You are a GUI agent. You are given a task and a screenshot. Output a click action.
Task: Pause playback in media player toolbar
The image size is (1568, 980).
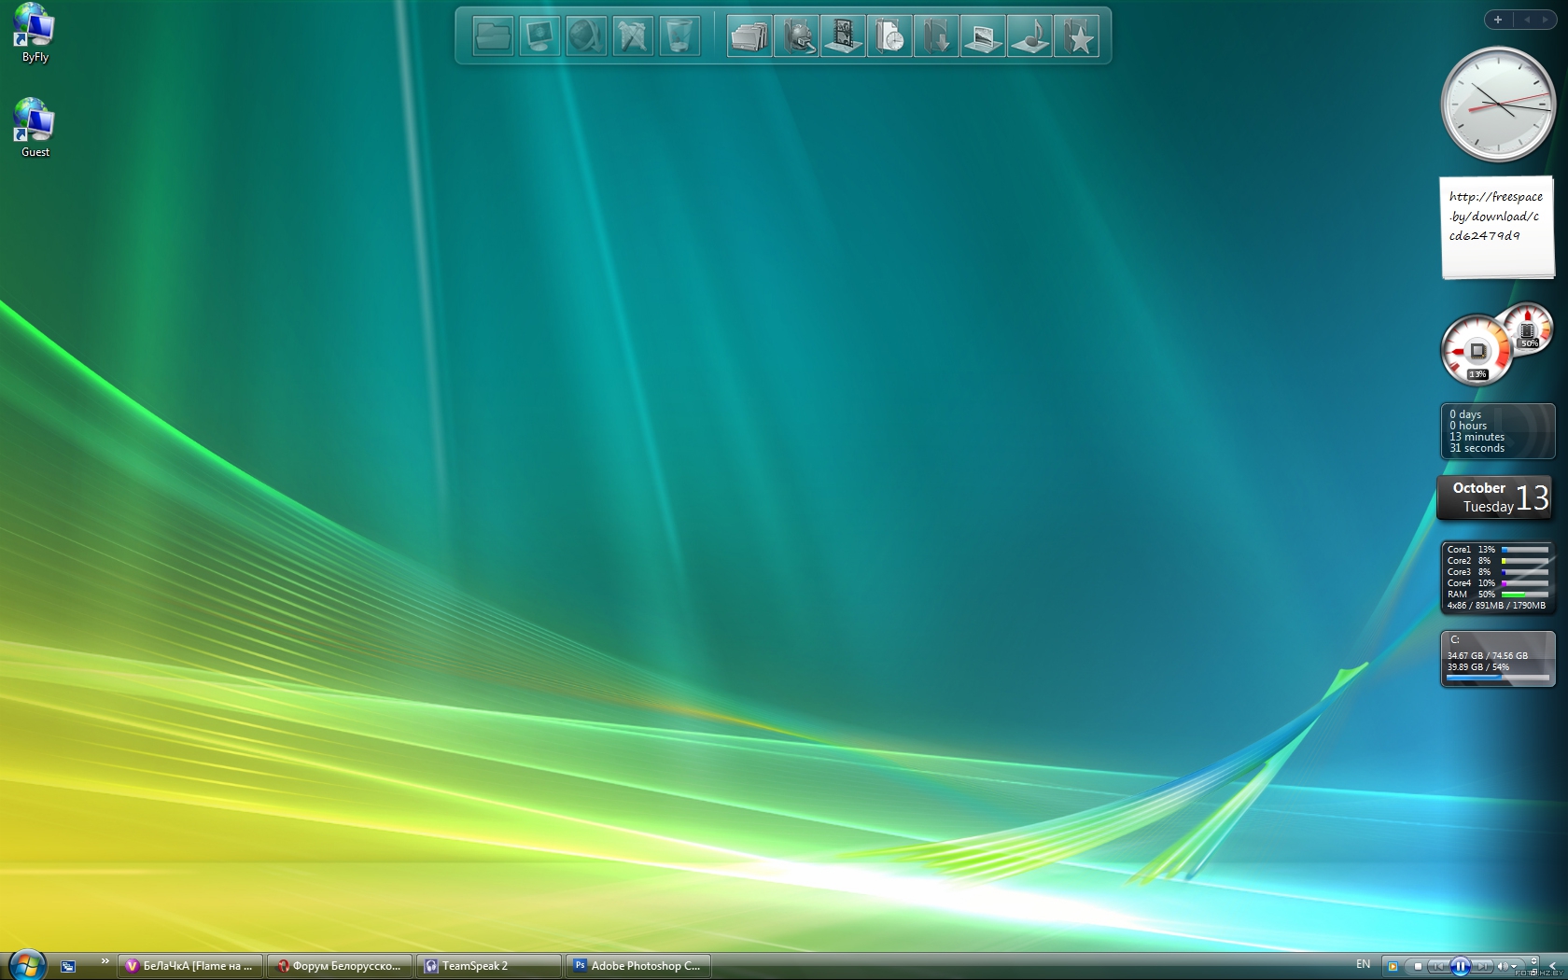(x=1461, y=966)
